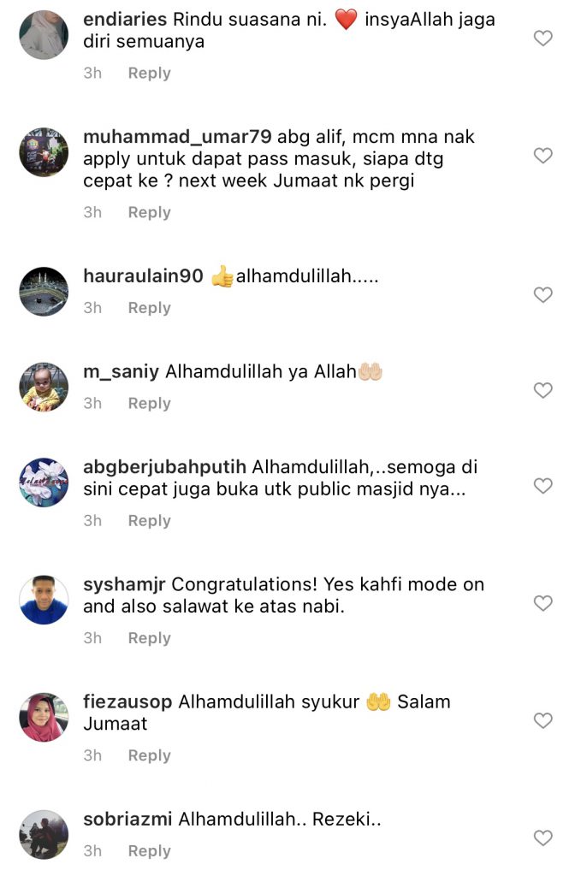587x876 pixels.
Task: Tap the heart beside fiezausop's comment
Action: point(543,720)
